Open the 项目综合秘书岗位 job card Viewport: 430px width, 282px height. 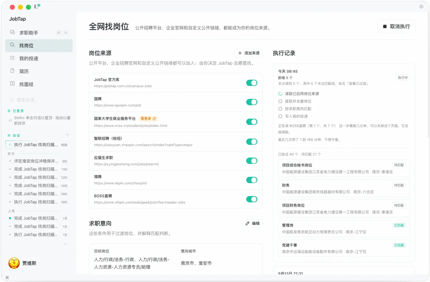[344, 169]
